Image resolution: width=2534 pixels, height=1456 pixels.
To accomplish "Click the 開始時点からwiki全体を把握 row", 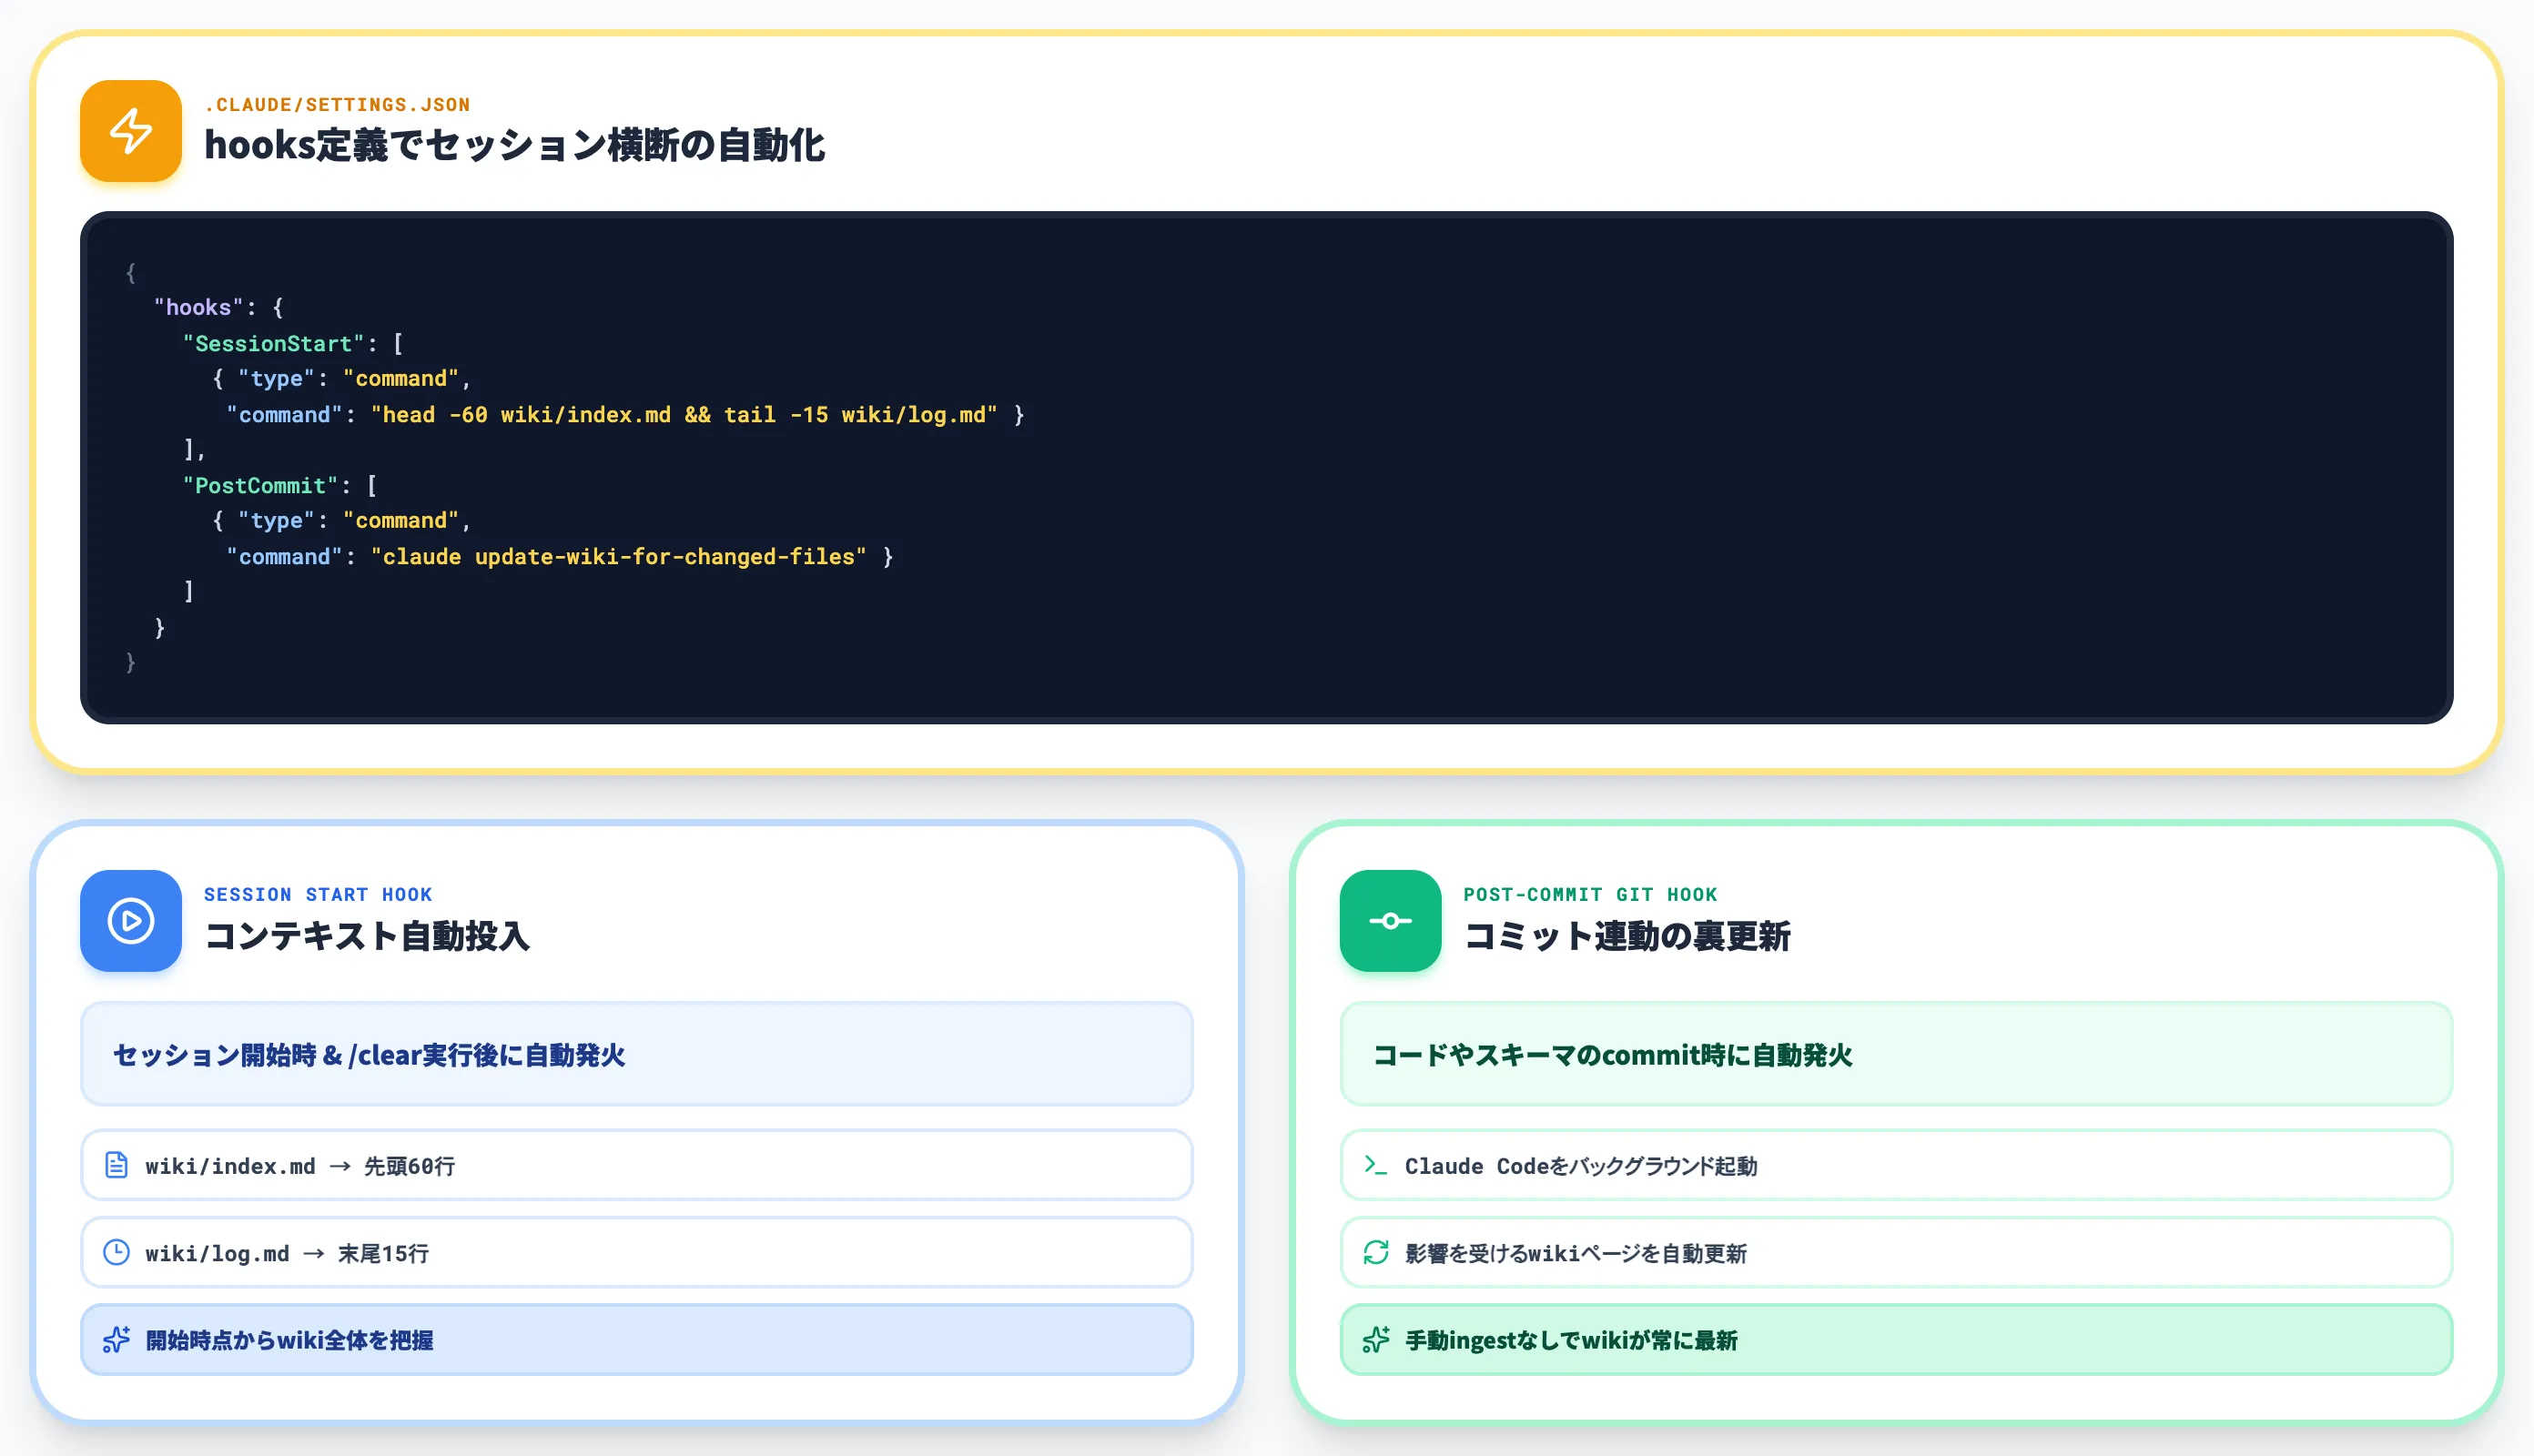I will coord(637,1339).
